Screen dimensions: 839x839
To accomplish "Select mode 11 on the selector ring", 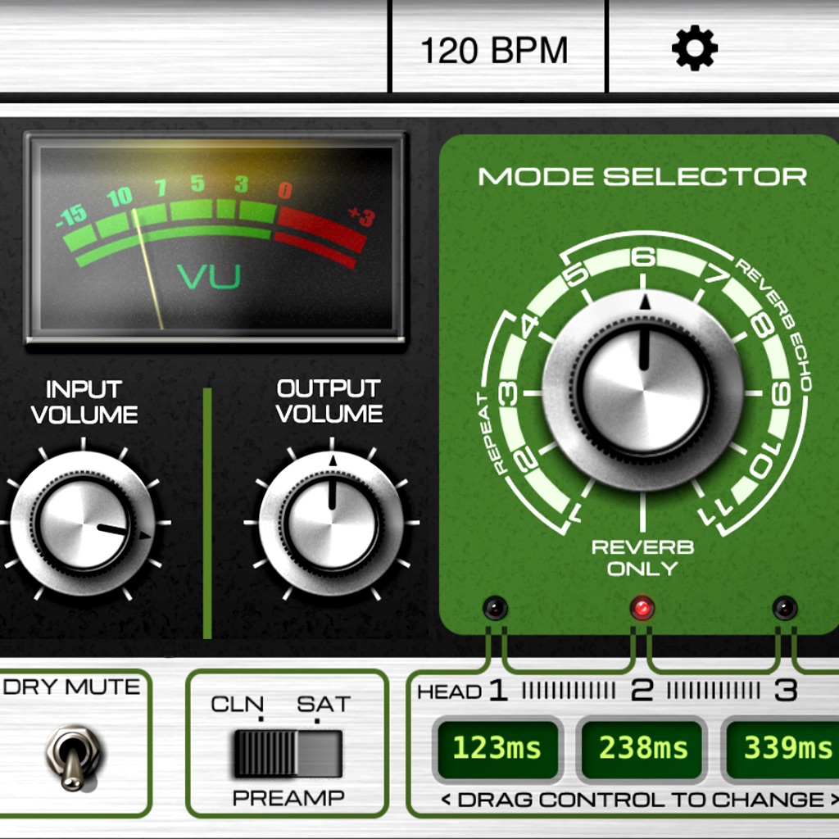I will [x=717, y=511].
